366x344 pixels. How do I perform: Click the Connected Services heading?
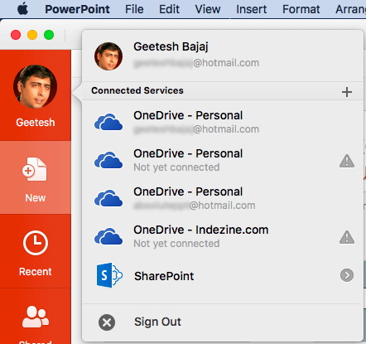point(137,90)
